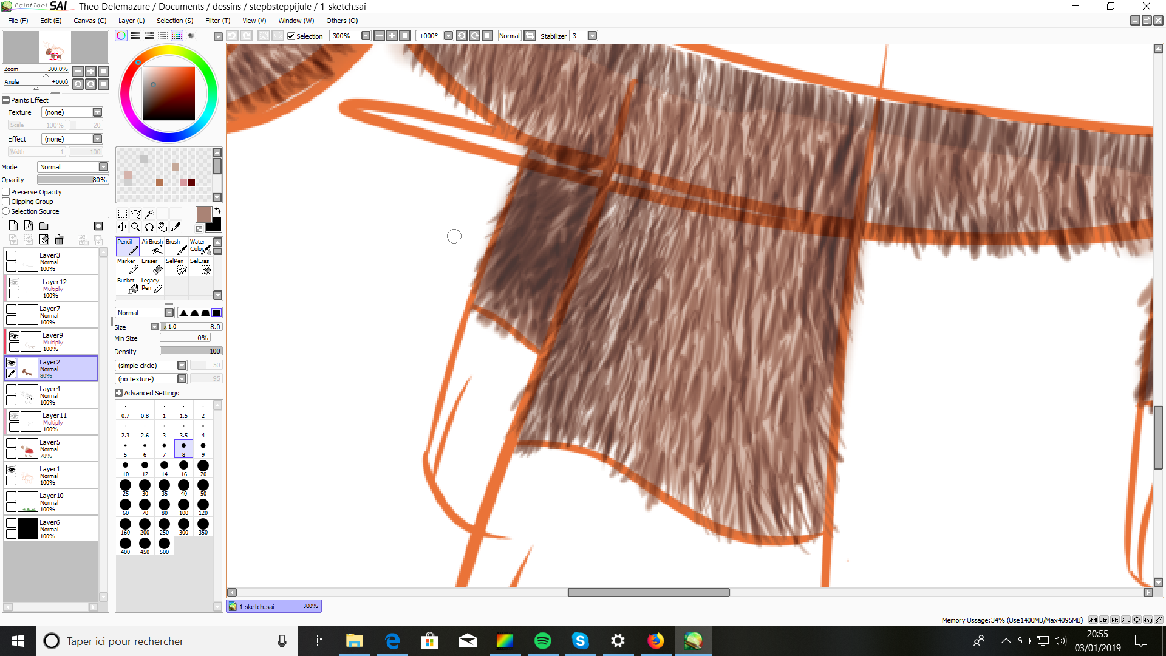Open Spotify from the taskbar
This screenshot has width=1166, height=656.
click(542, 641)
